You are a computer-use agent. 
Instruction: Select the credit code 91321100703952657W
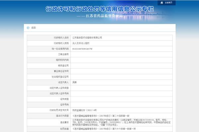coord(82,49)
